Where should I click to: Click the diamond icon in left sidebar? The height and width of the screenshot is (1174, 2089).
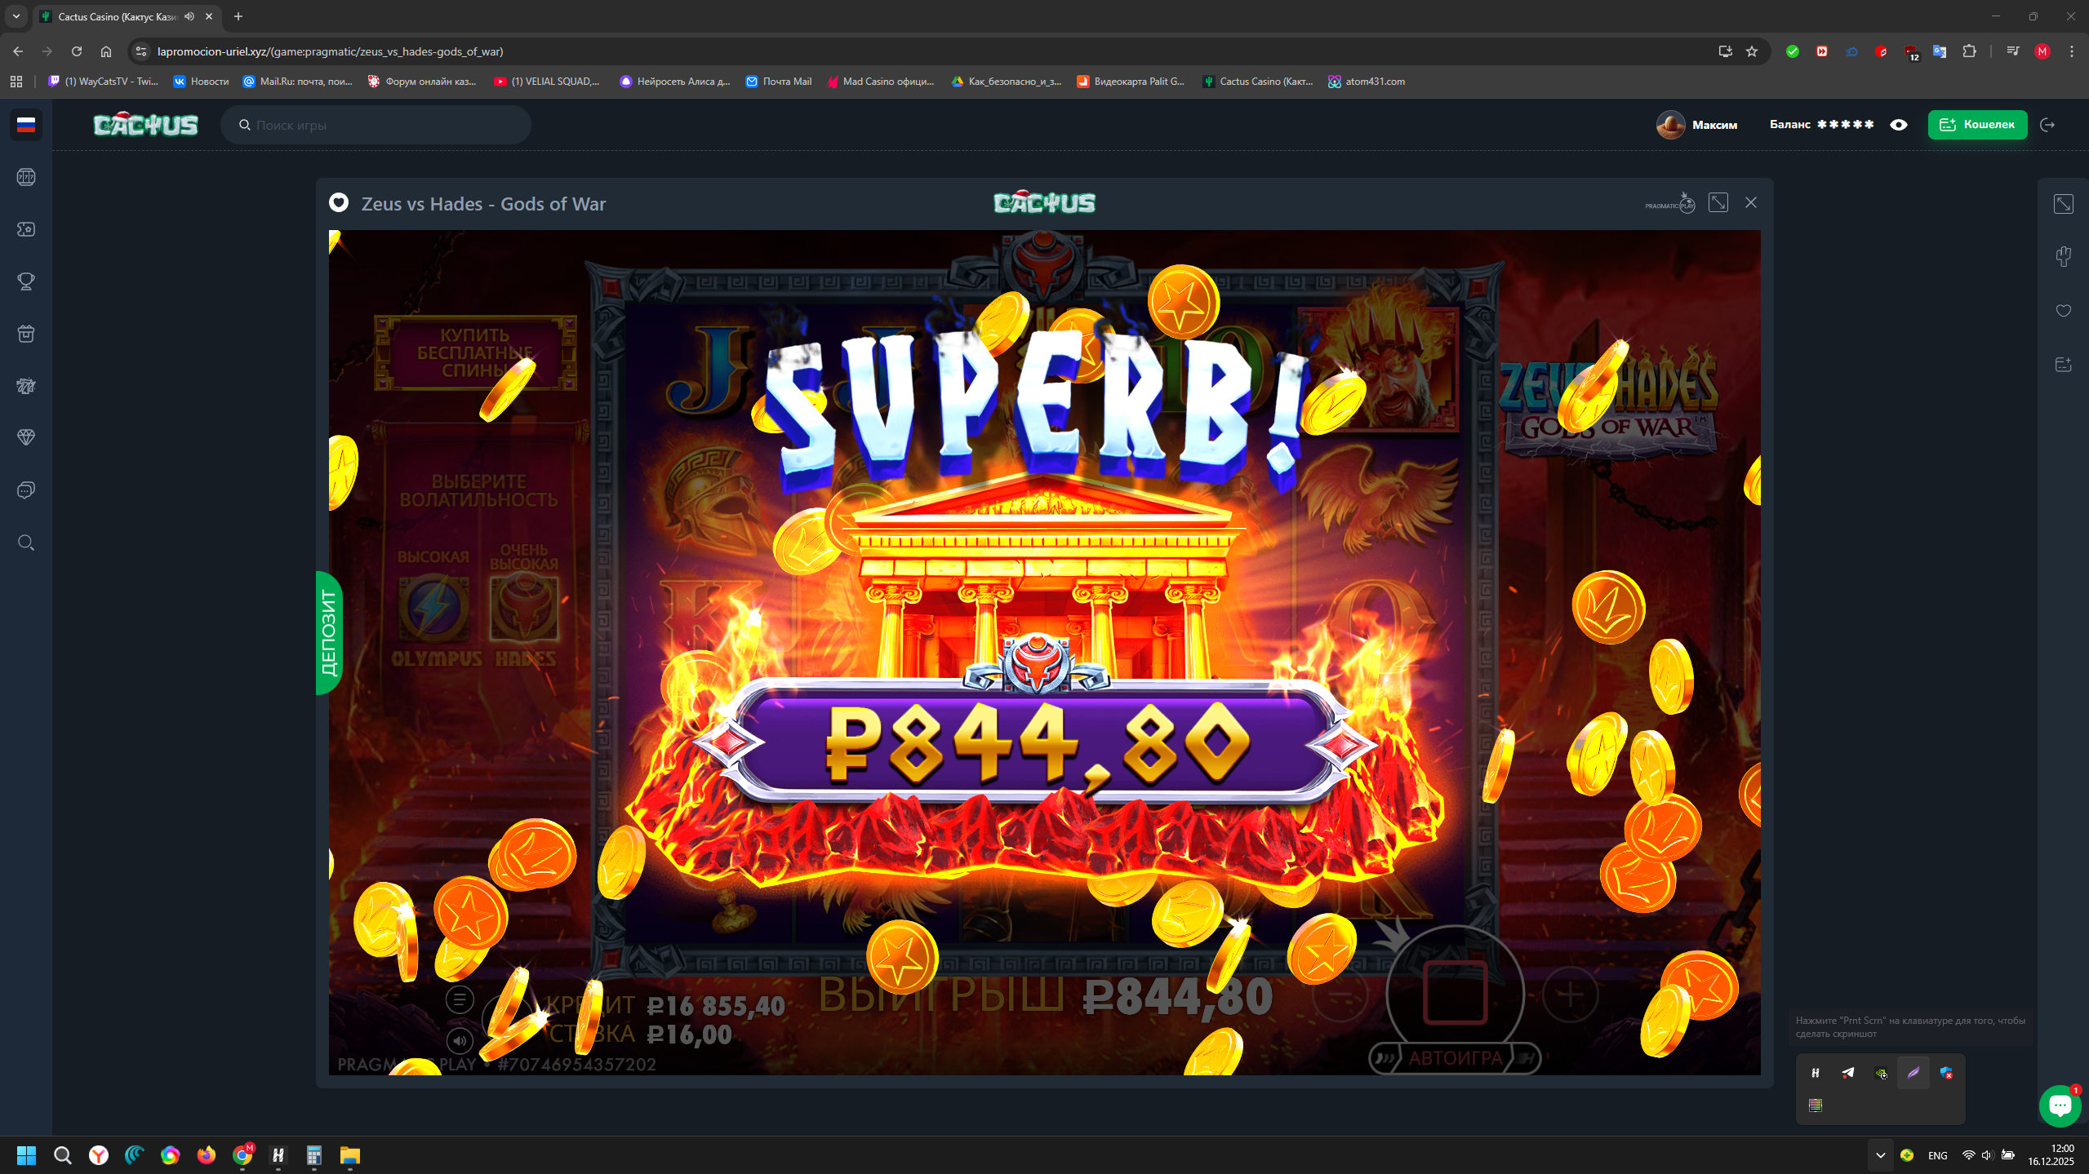point(26,438)
